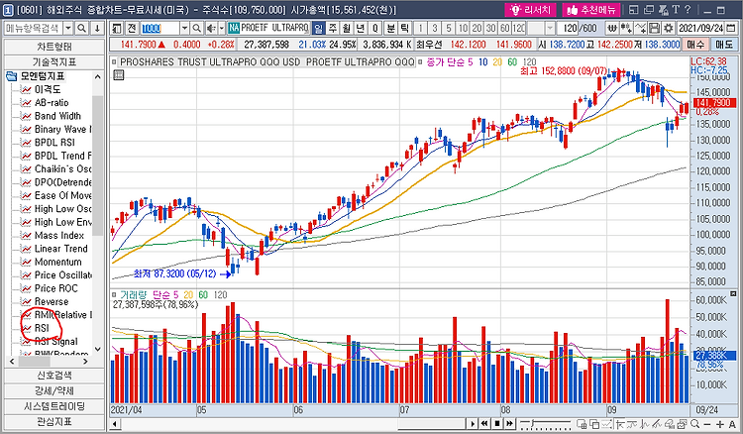Open the 리서치 research button

[531, 10]
